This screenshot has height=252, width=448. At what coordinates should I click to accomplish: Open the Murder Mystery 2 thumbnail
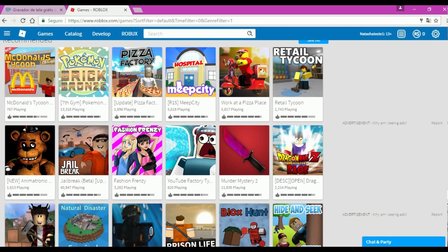pyautogui.click(x=244, y=150)
